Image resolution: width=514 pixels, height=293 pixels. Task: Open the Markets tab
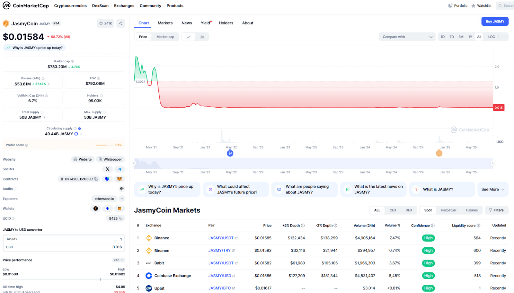[x=165, y=23]
